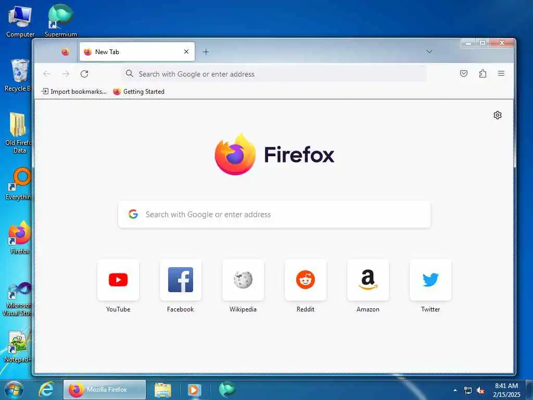This screenshot has height=400, width=533.
Task: Select the Microsoft Visual Studio shortcut
Action: [18, 298]
